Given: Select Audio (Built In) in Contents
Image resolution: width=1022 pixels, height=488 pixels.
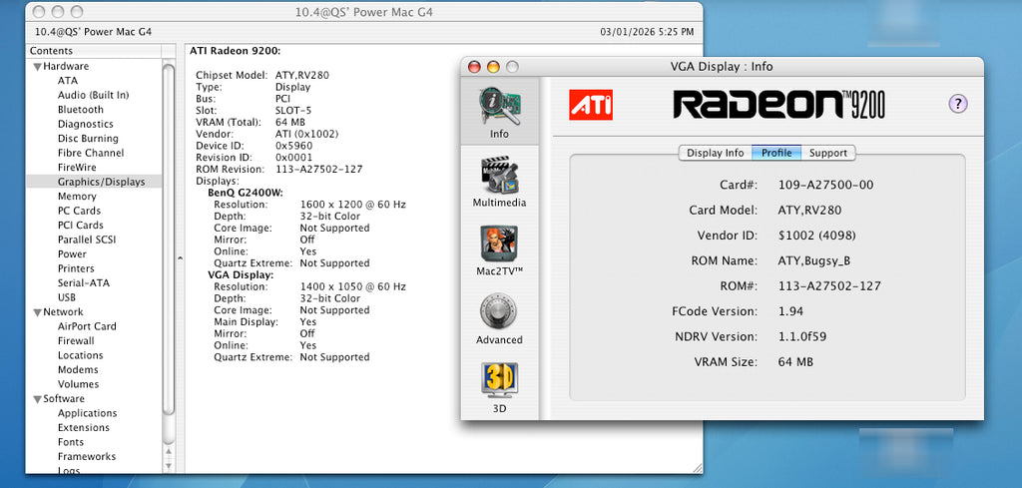Looking at the screenshot, I should 93,95.
